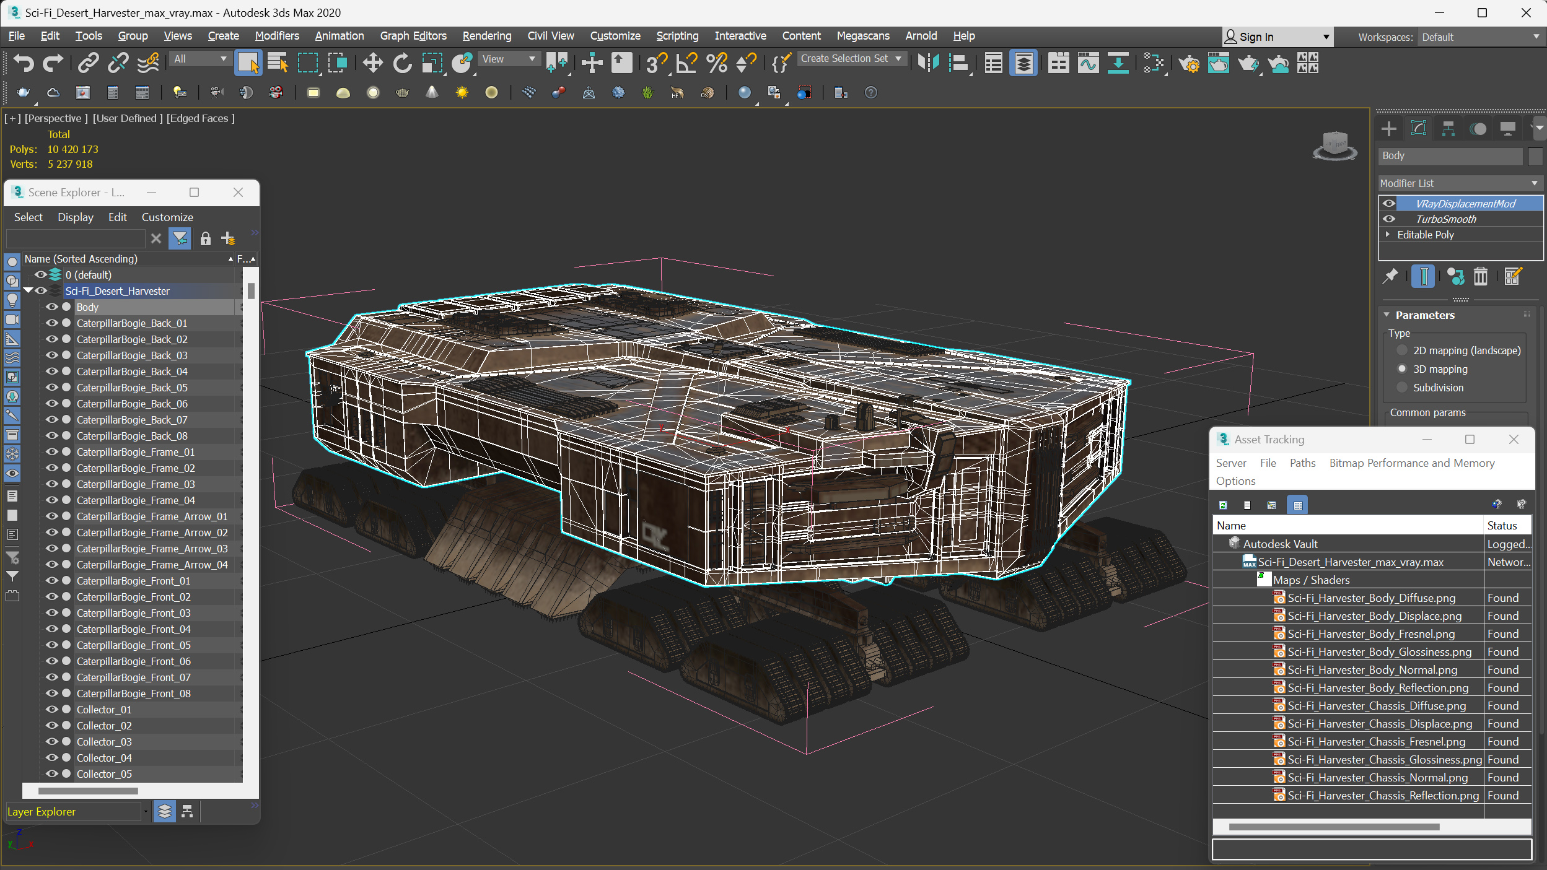Viewport: 1547px width, 870px height.
Task: Select Sci-Fi_Harvester_Body_Normal.png asset row
Action: tap(1372, 670)
